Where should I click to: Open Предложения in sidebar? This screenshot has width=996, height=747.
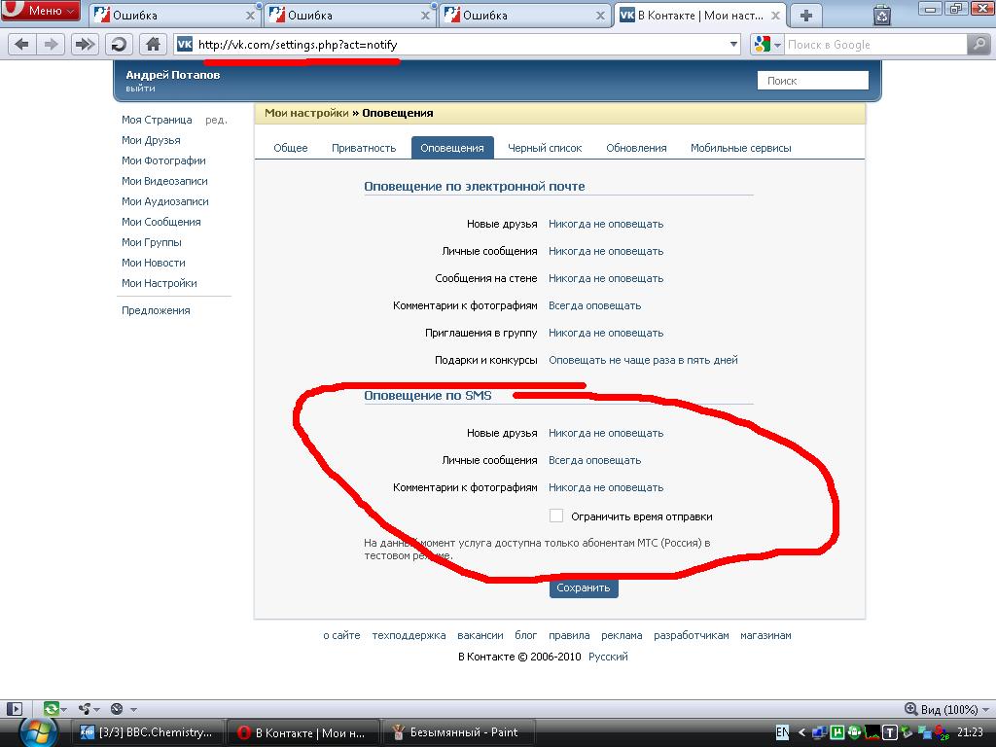[x=156, y=310]
